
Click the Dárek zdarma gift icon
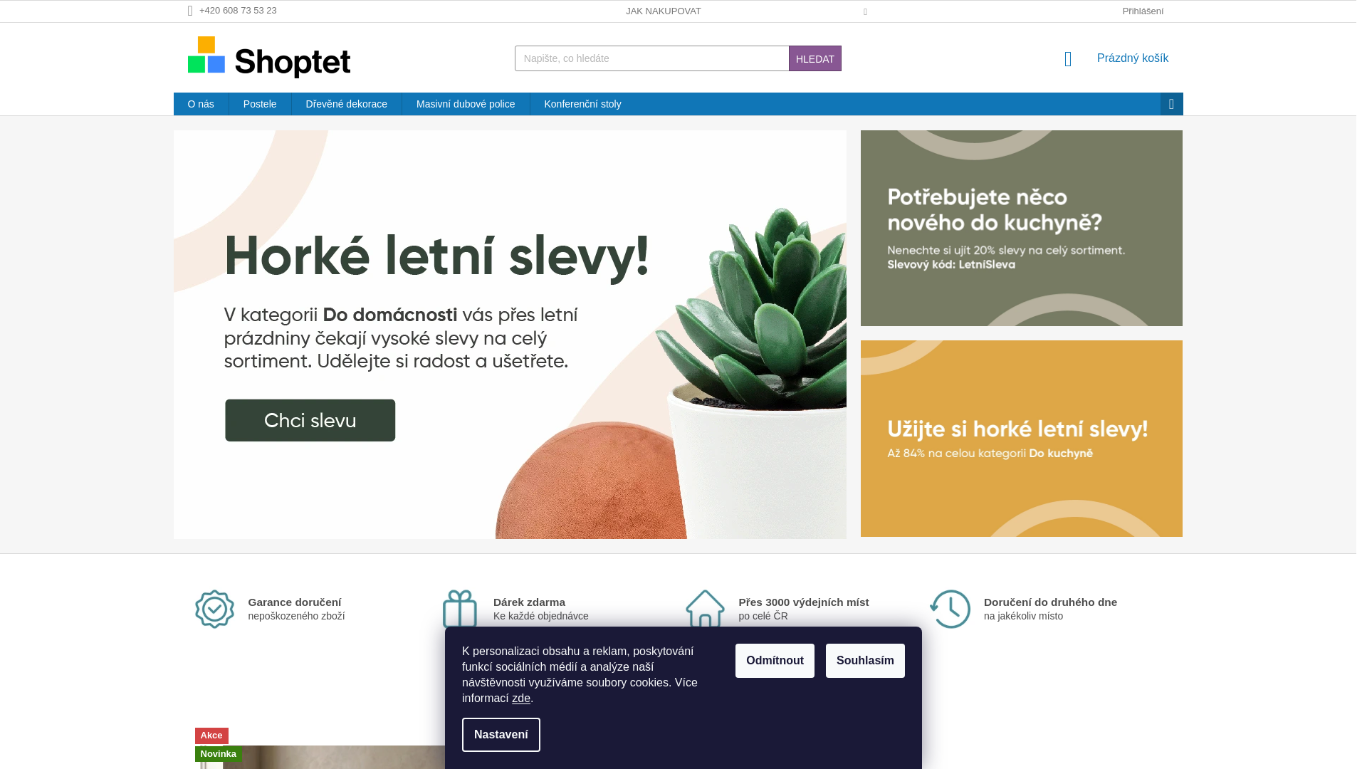click(460, 609)
